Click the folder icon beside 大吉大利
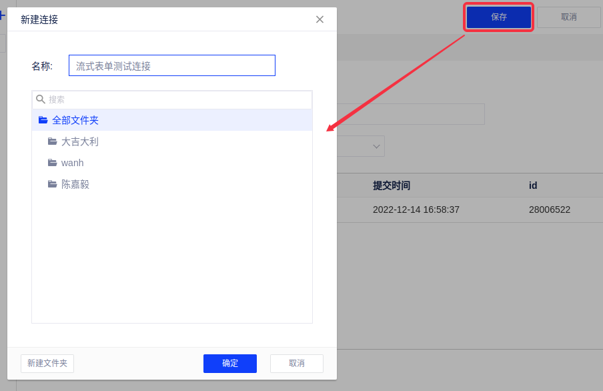 click(52, 141)
